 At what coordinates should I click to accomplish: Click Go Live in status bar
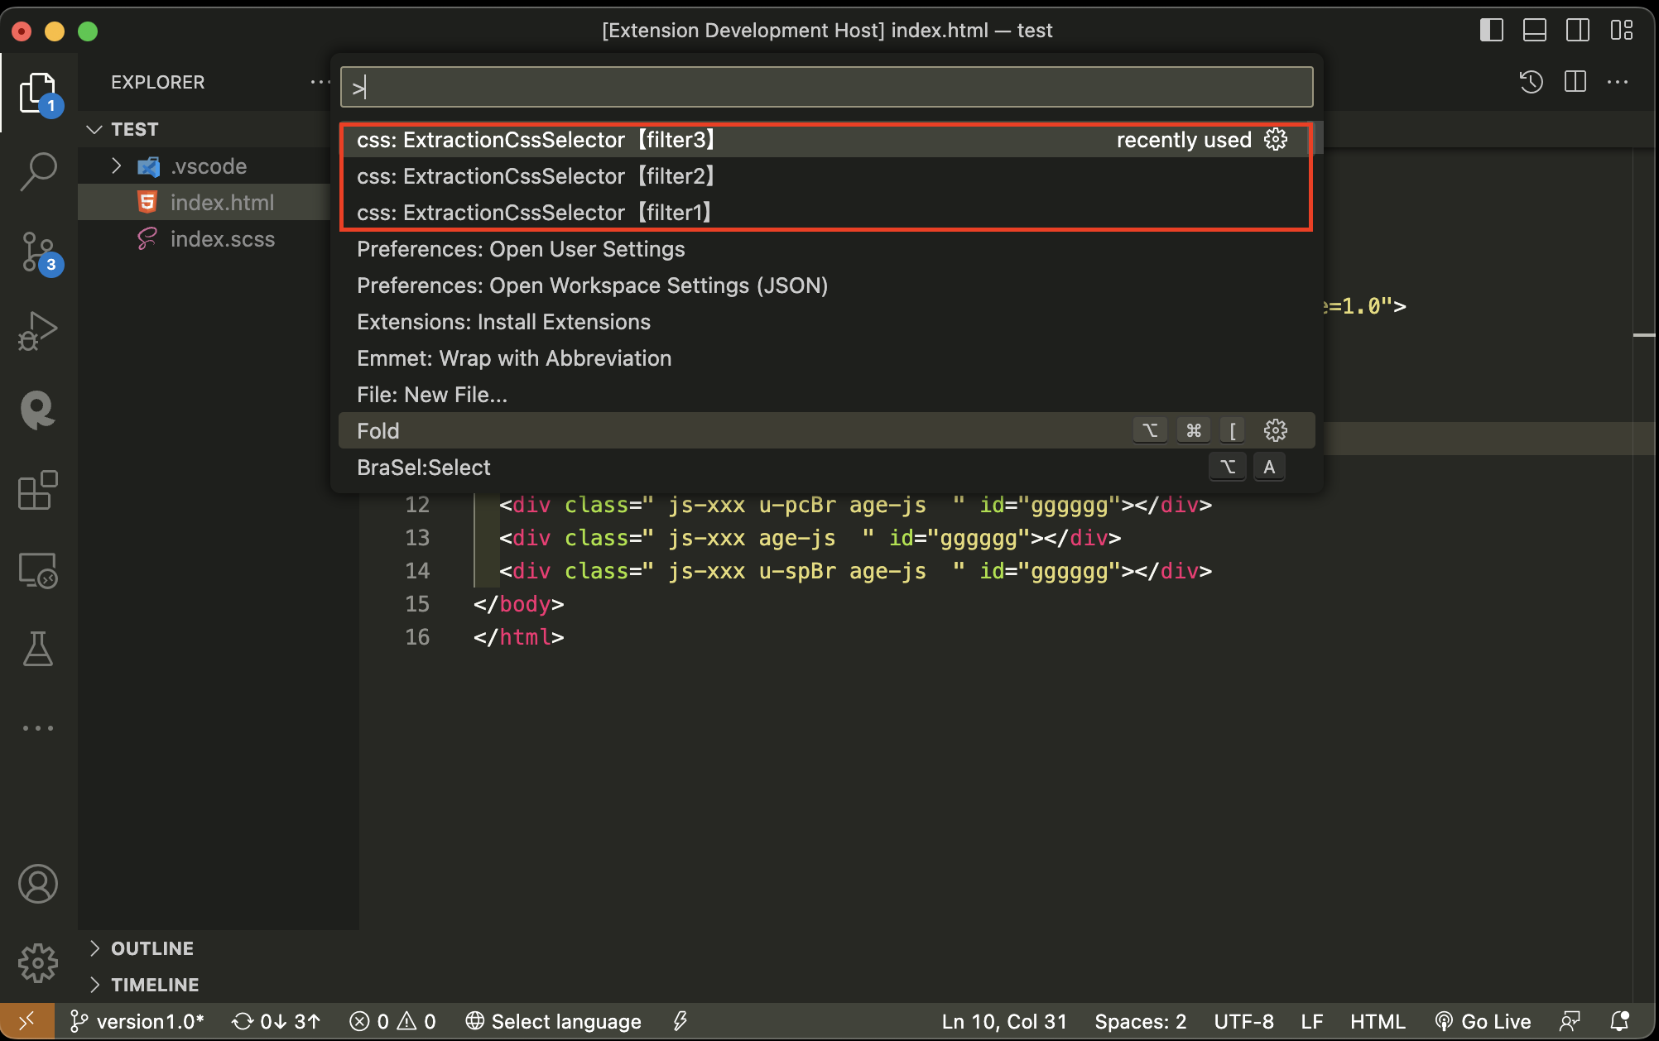1483,1021
